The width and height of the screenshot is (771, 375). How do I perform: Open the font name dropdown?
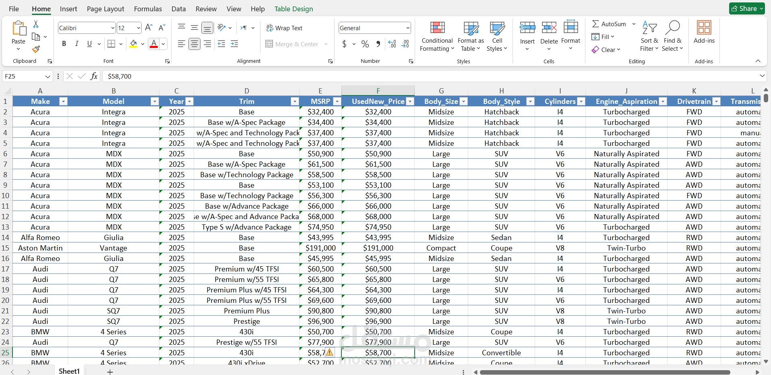click(113, 28)
